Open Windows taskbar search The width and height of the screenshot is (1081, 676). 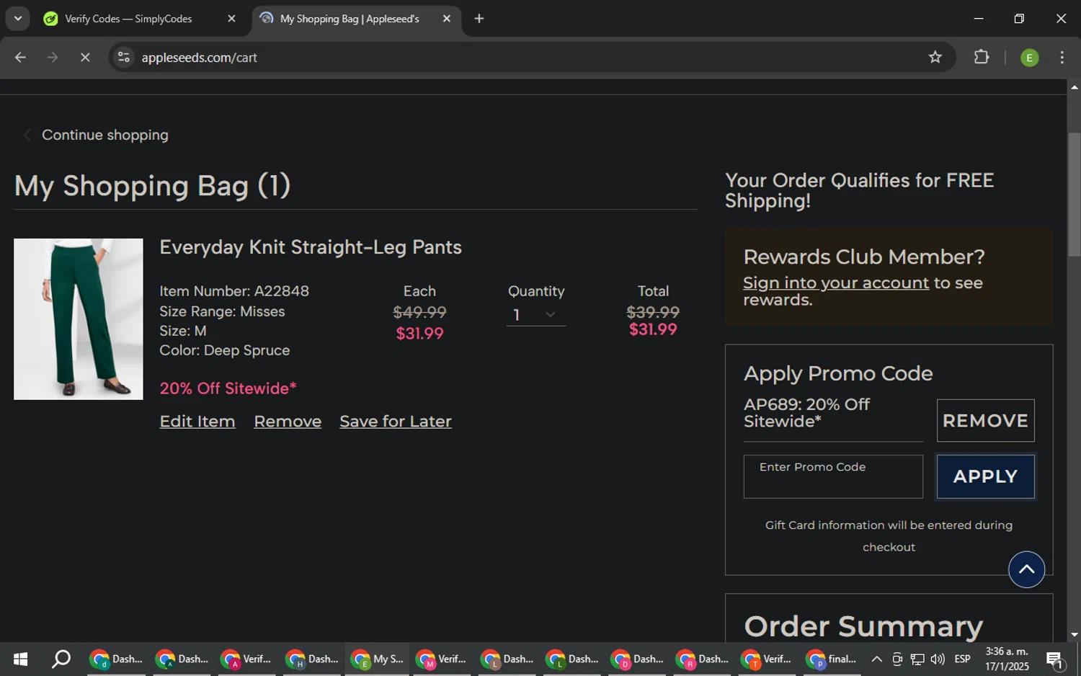[x=61, y=659]
